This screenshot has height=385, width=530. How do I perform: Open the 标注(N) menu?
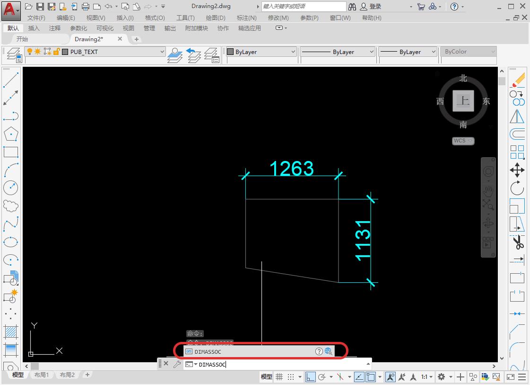tap(246, 18)
